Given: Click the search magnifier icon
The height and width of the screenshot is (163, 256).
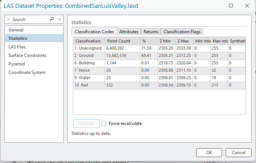Looking at the screenshot, I should click(x=52, y=19).
